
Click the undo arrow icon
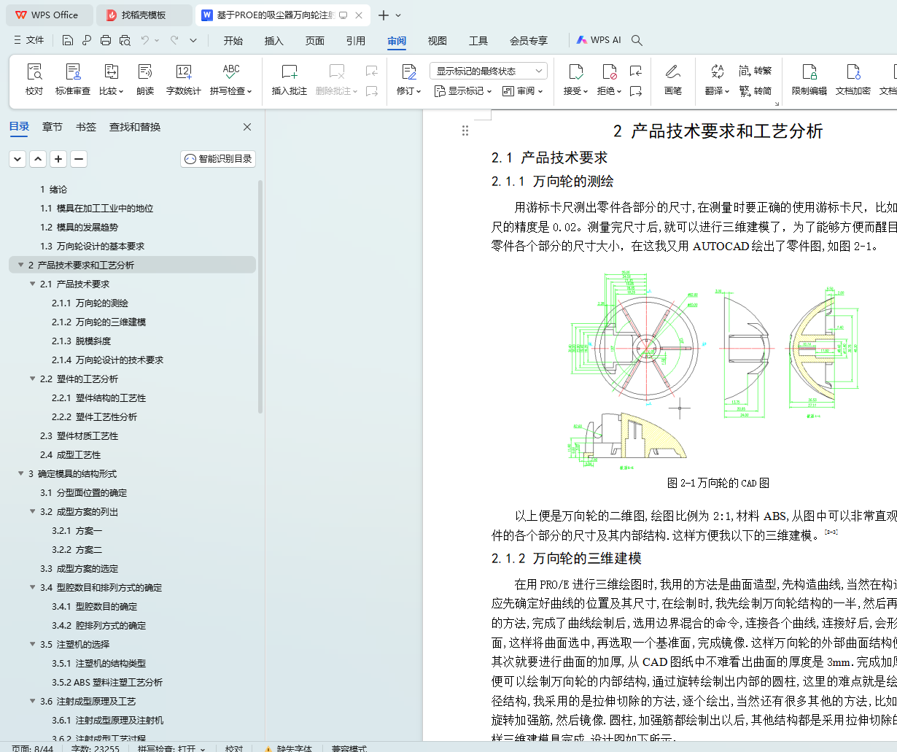[x=145, y=40]
